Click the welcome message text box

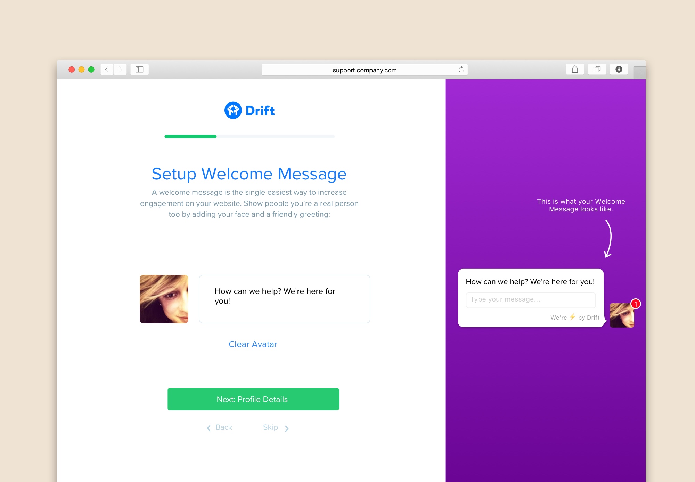(x=285, y=299)
